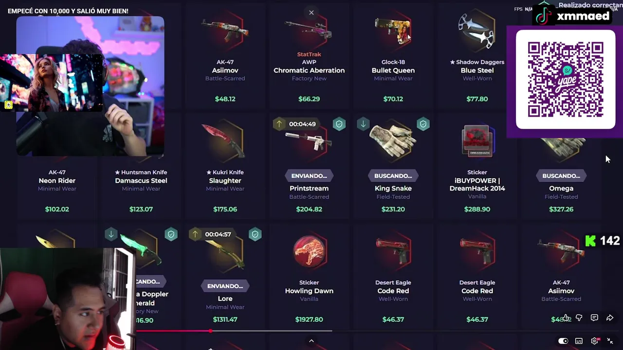Click the down arrow on the Doppler Emerald card
Image resolution: width=623 pixels, height=350 pixels.
(x=111, y=234)
